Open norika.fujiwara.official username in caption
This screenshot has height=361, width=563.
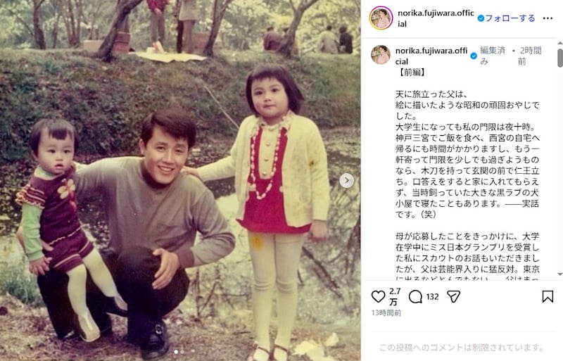pos(431,56)
